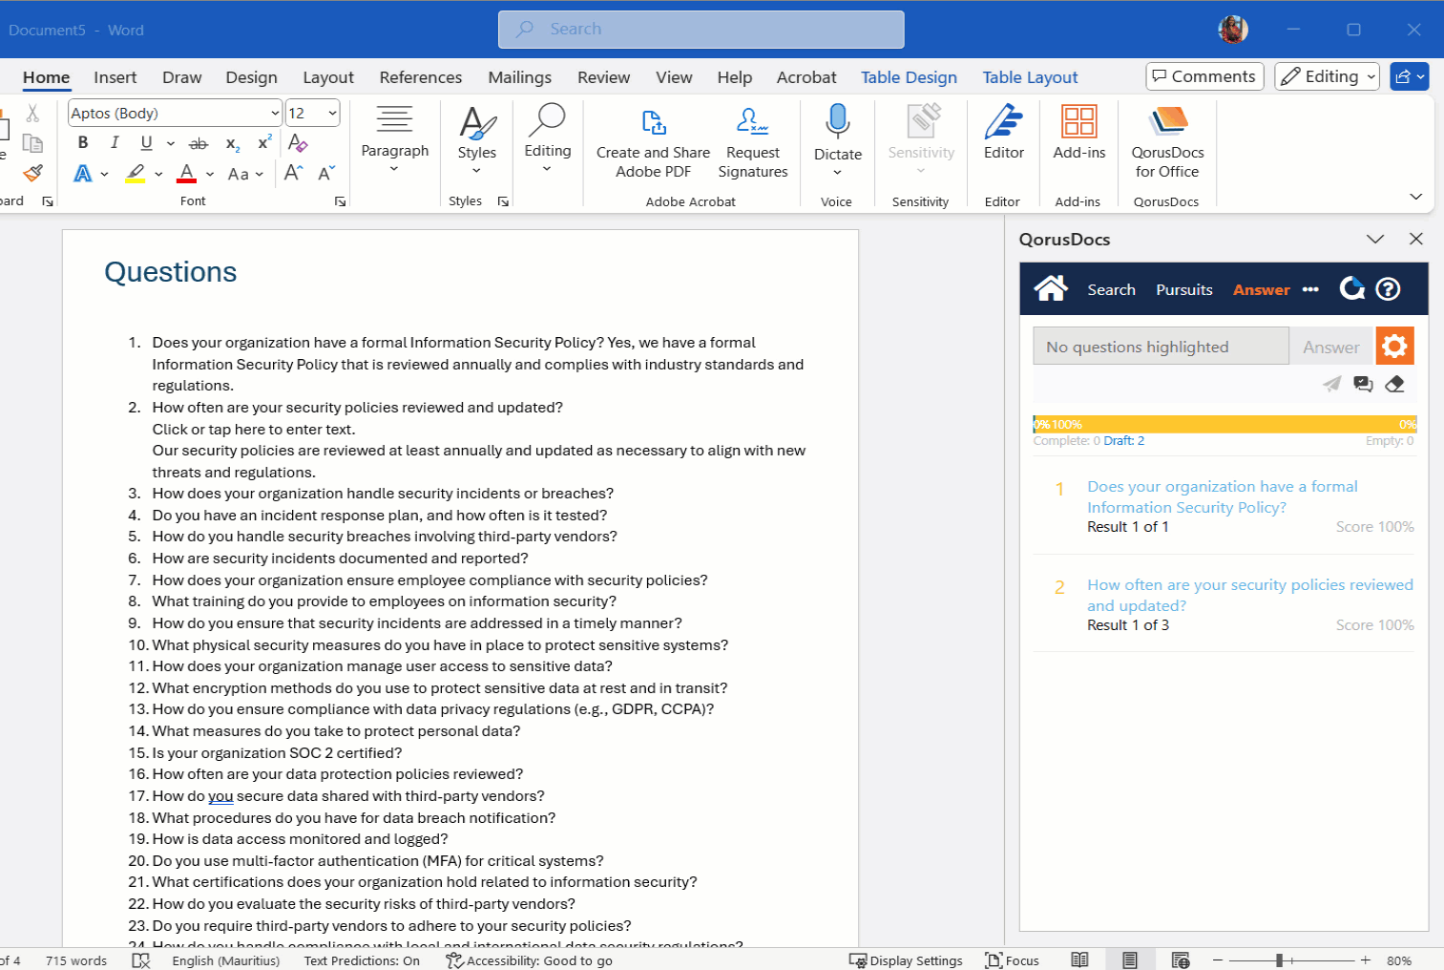The height and width of the screenshot is (970, 1444).
Task: Switch to the References ribbon tab
Action: coord(420,77)
